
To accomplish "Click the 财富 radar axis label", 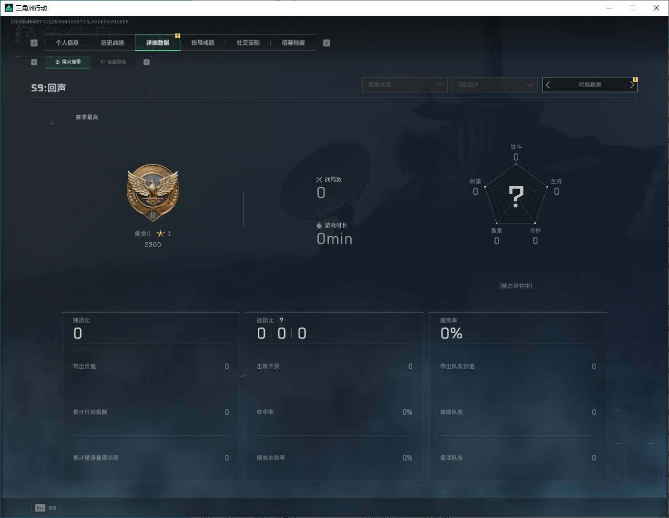I will coord(475,181).
